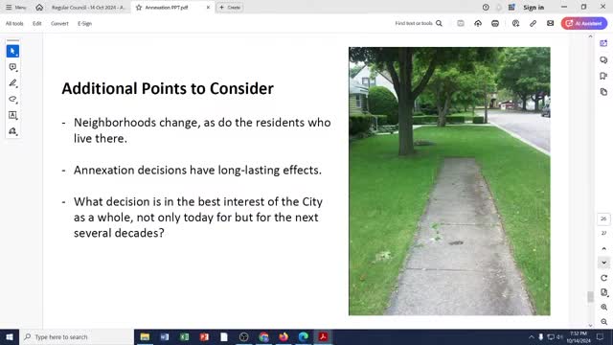Switch to Regular Council 14 Oct 2024 tab

[88, 8]
